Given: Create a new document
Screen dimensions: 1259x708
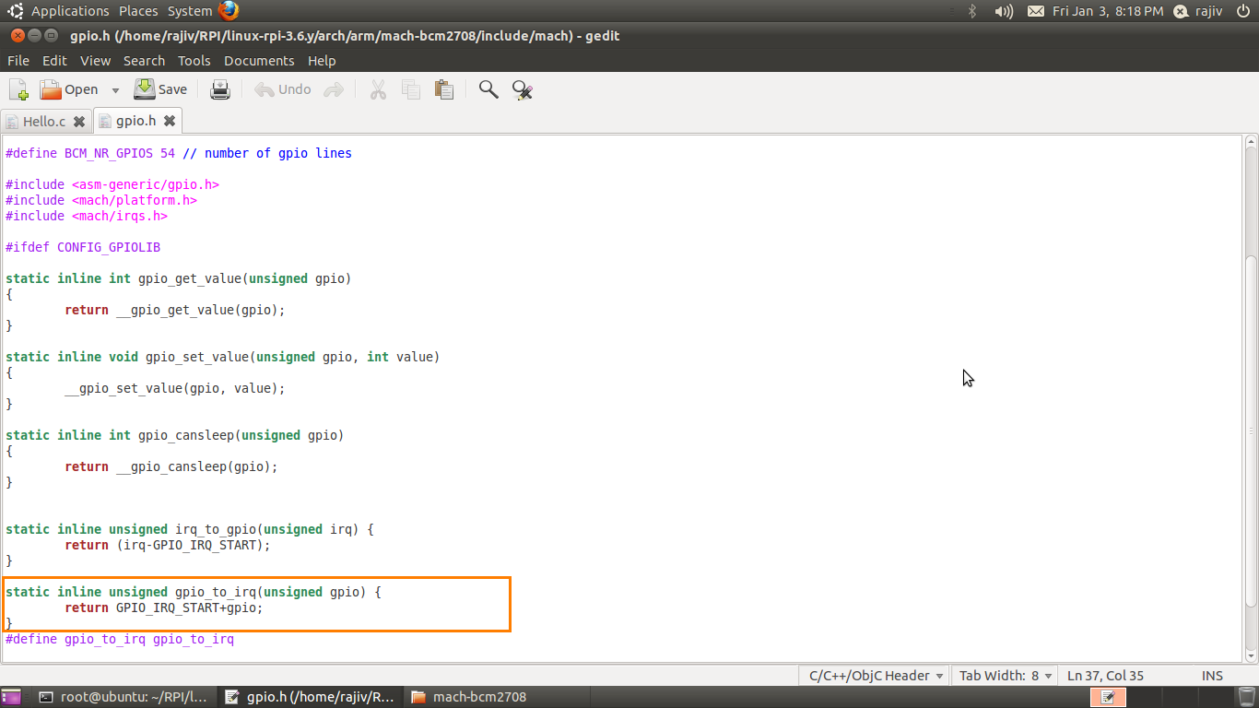Looking at the screenshot, I should pyautogui.click(x=18, y=88).
